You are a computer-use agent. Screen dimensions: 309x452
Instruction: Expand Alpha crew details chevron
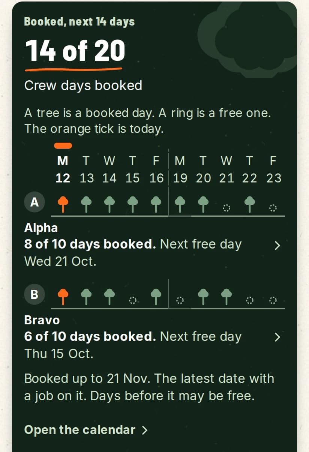tap(277, 246)
